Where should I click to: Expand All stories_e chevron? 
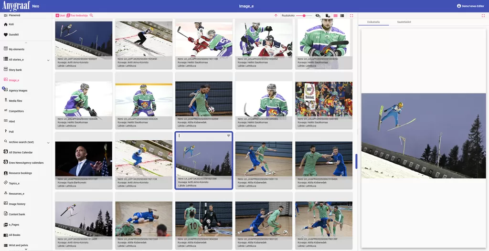[x=48, y=60]
